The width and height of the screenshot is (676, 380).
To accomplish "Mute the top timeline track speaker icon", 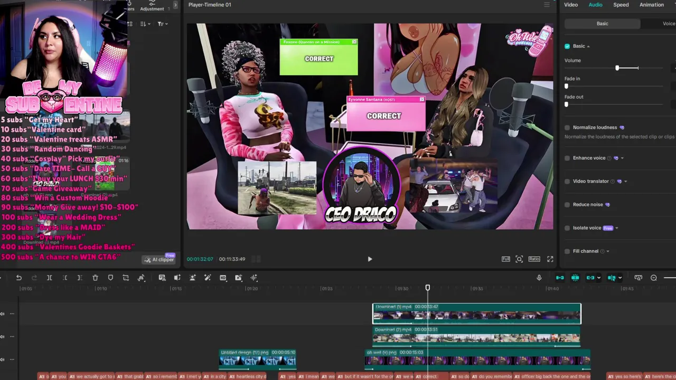I will [x=2, y=313].
